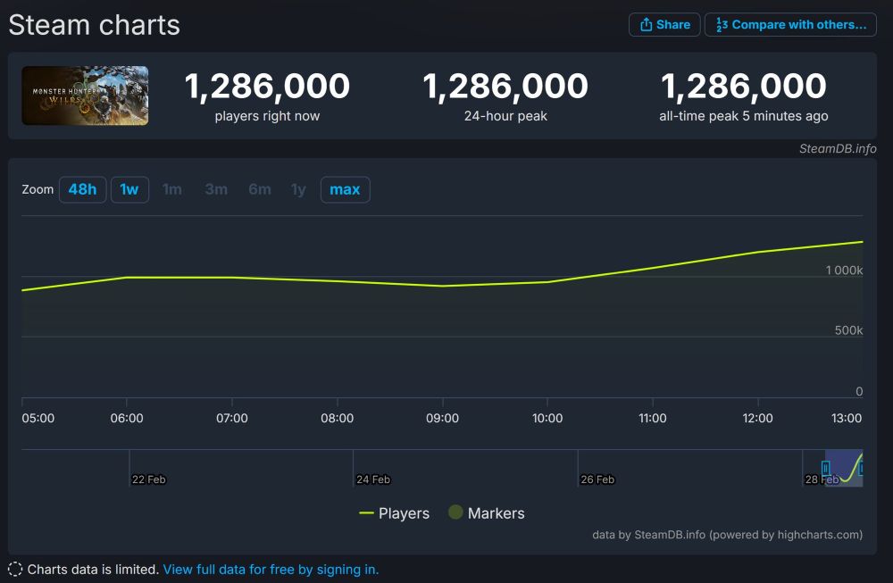Select the 3m zoom option

(x=216, y=189)
